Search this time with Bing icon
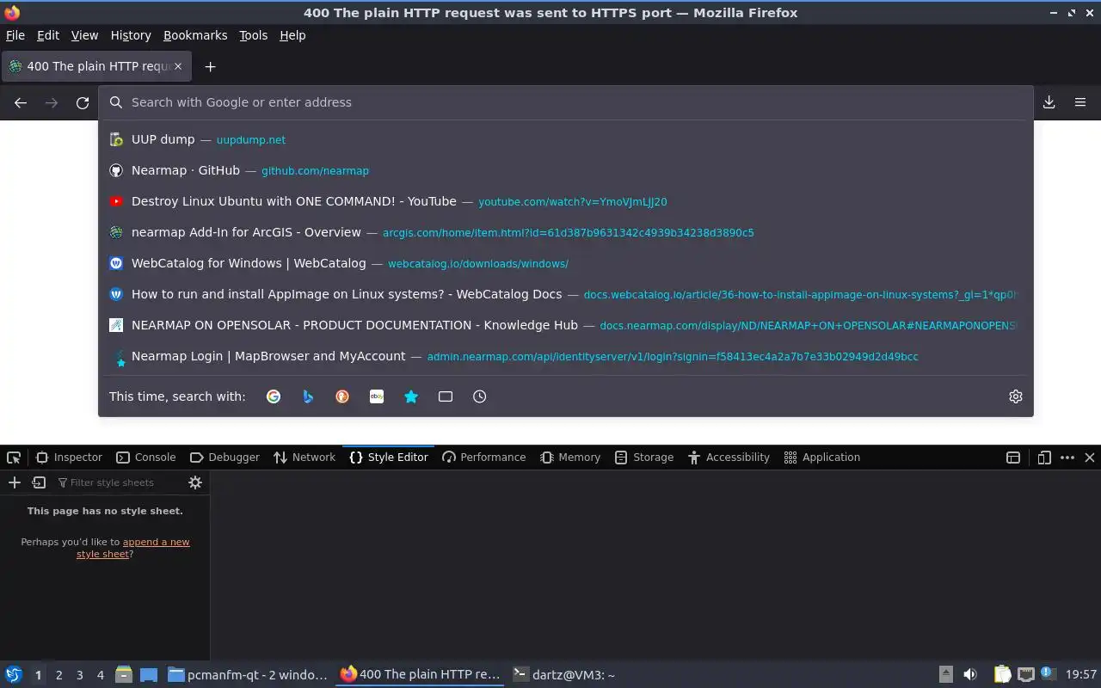Viewport: 1101px width, 688px height. pyautogui.click(x=308, y=396)
